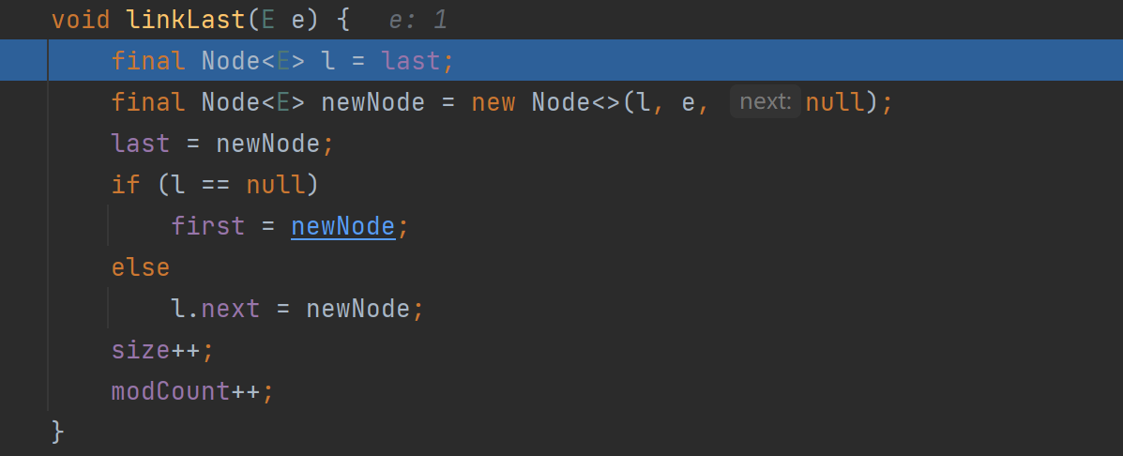This screenshot has width=1123, height=456.
Task: Click the 'modCount++' statement
Action: point(192,391)
